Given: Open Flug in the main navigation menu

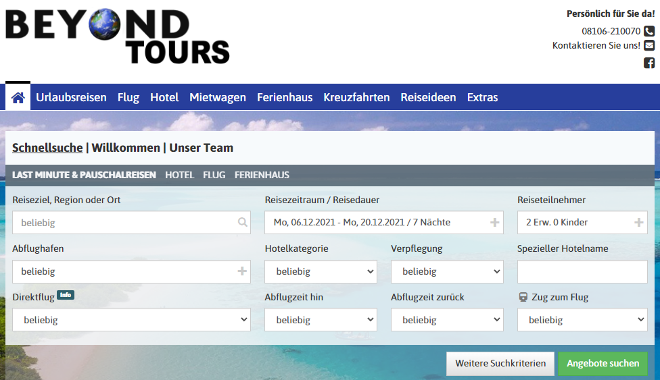Looking at the screenshot, I should pos(128,97).
